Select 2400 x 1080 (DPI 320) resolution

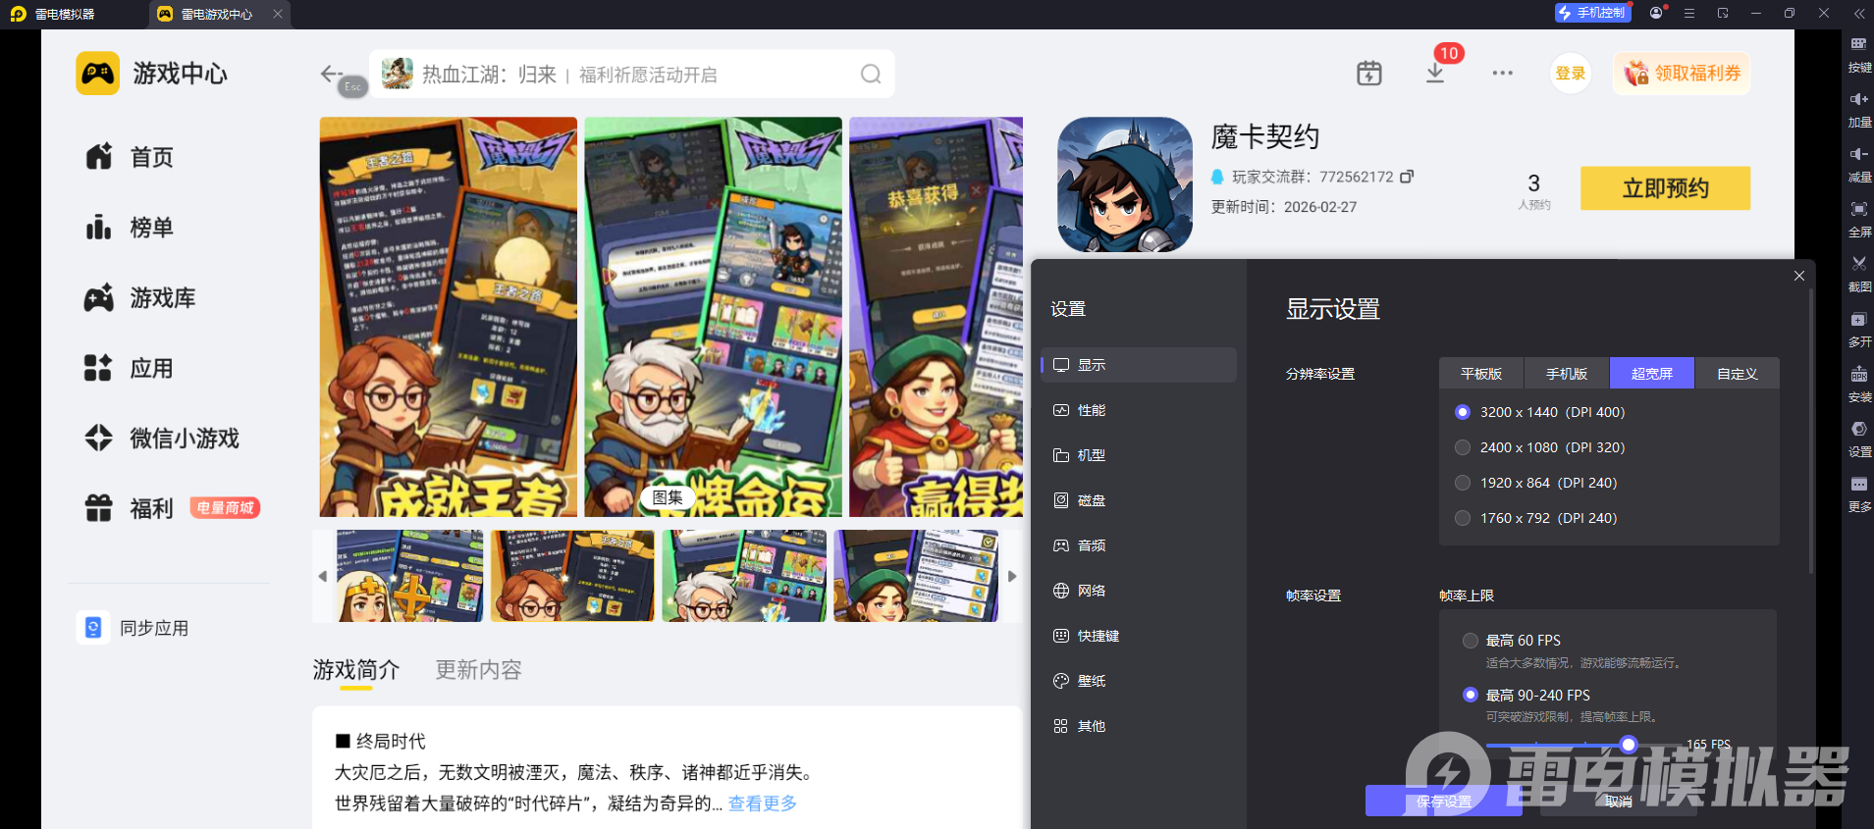[x=1540, y=447]
